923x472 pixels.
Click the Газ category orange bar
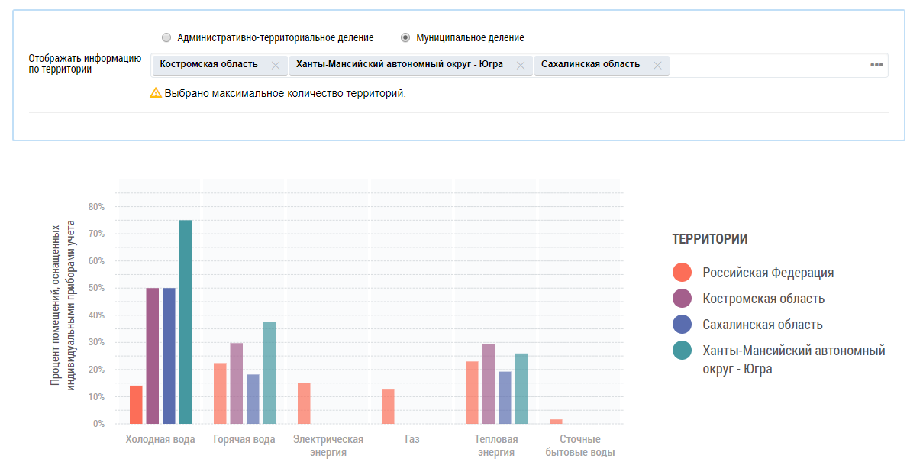[x=388, y=406]
